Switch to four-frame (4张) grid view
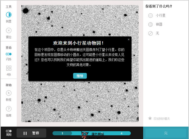The width and height of the screenshot is (189, 139). (x=9, y=68)
